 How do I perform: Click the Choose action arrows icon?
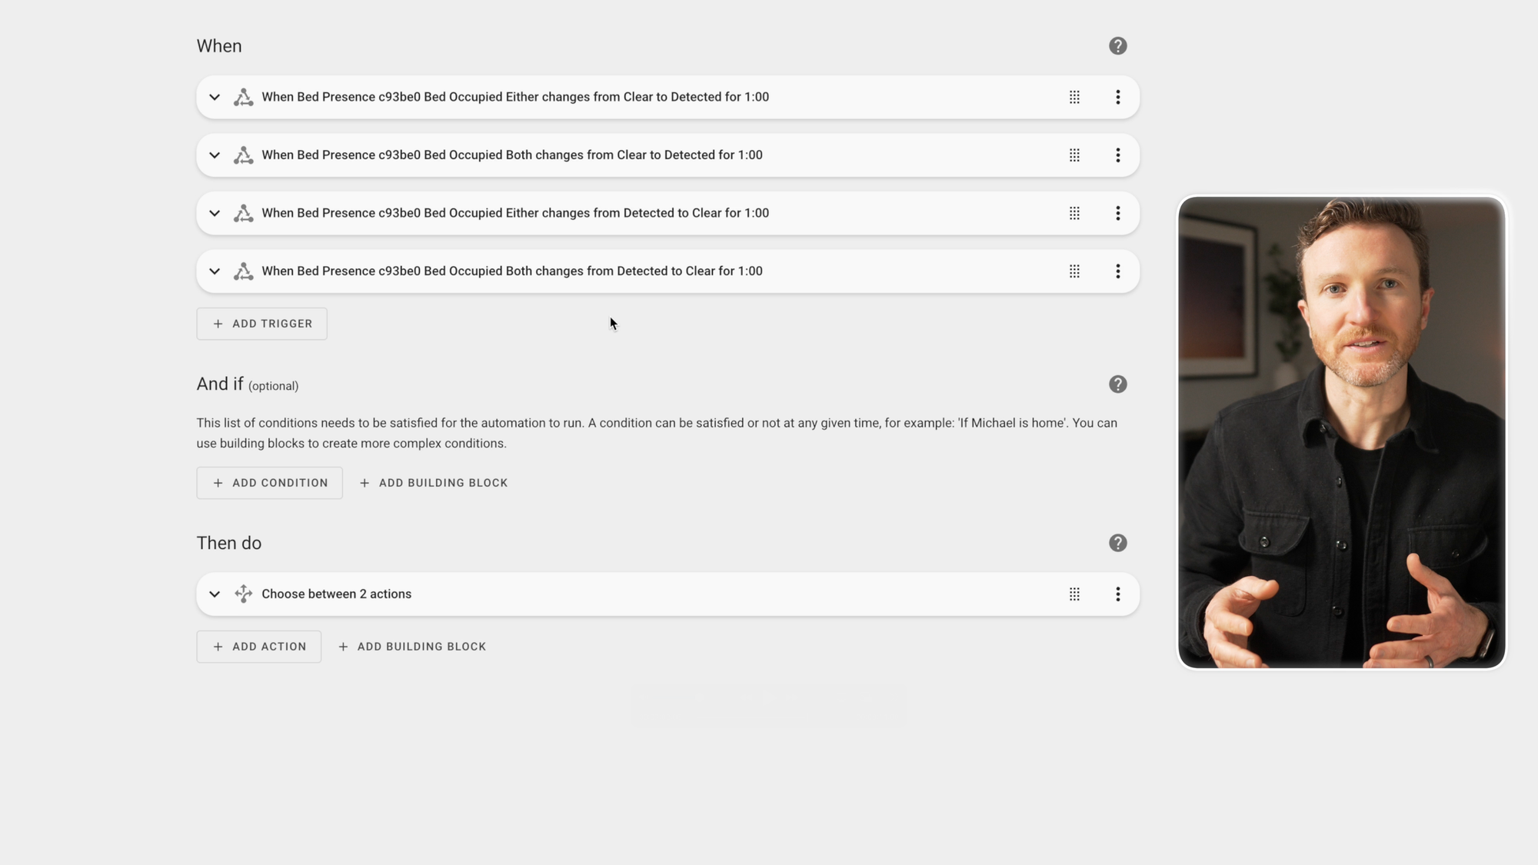point(244,594)
